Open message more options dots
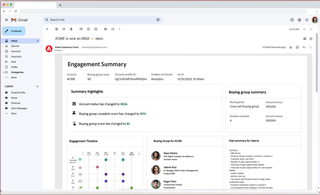The image size is (320, 195). tap(311, 47)
